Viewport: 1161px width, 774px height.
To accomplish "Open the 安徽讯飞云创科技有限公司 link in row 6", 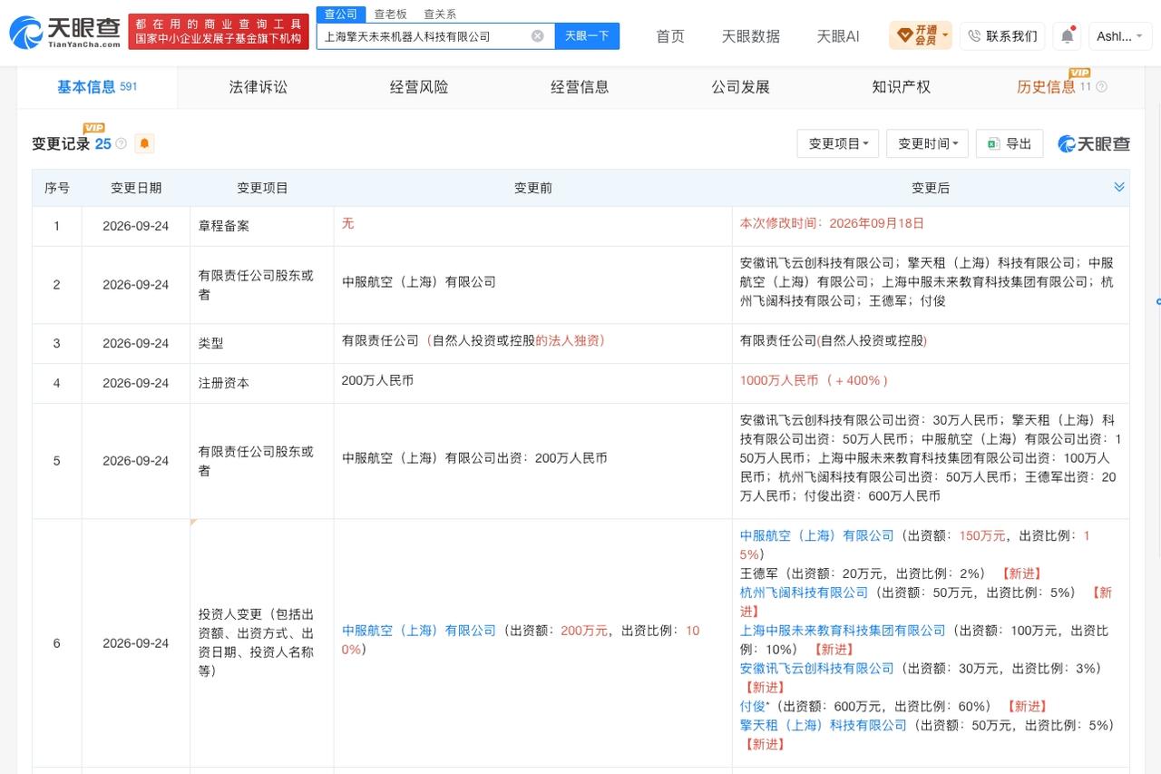I will pyautogui.click(x=816, y=669).
